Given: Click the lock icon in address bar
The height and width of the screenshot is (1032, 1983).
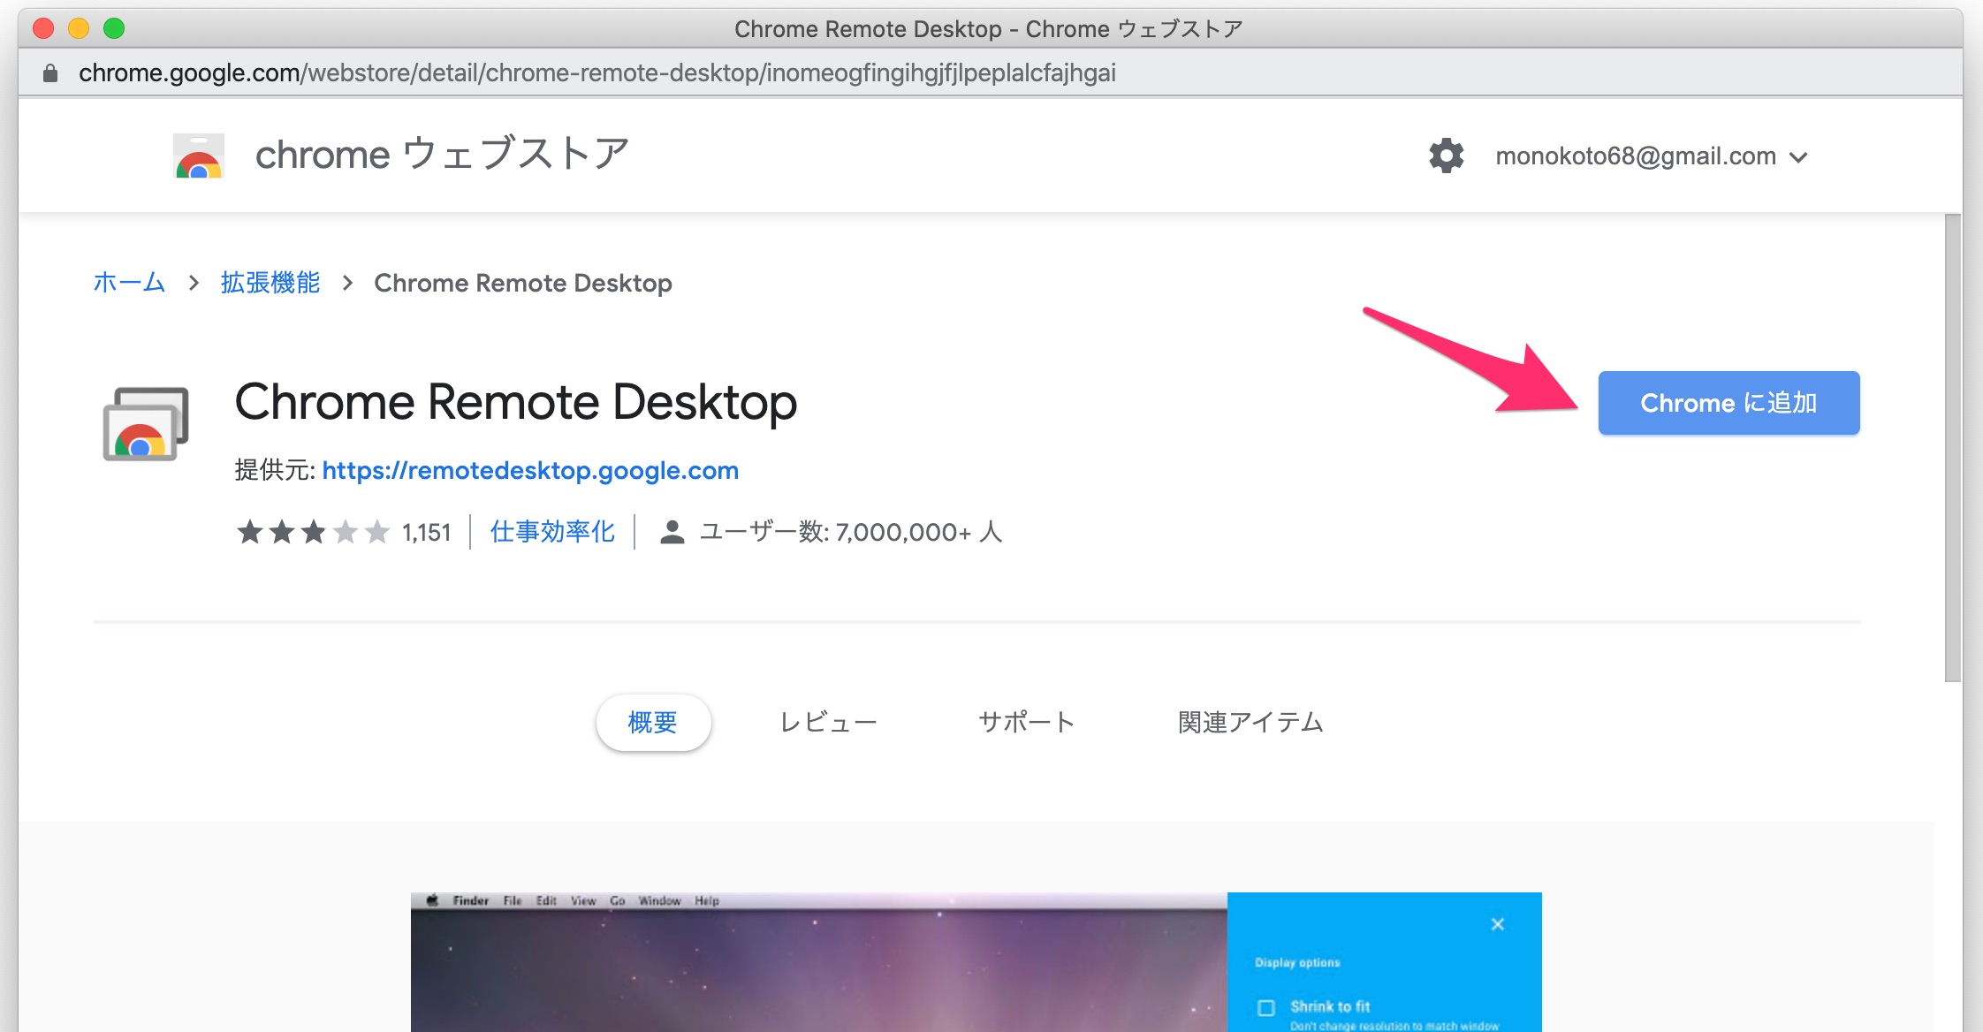Looking at the screenshot, I should coord(50,72).
